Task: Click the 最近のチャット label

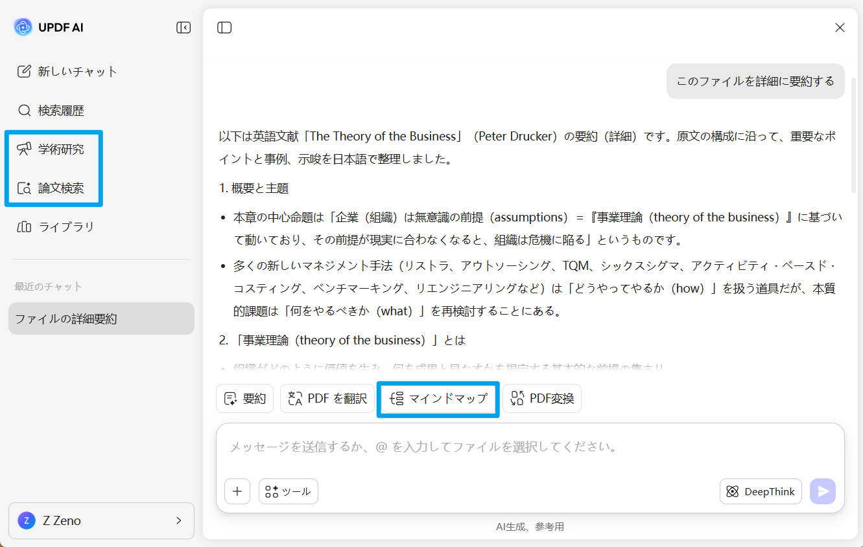Action: tap(48, 287)
